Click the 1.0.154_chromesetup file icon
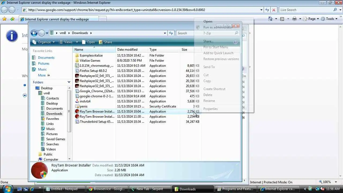 pyautogui.click(x=77, y=66)
